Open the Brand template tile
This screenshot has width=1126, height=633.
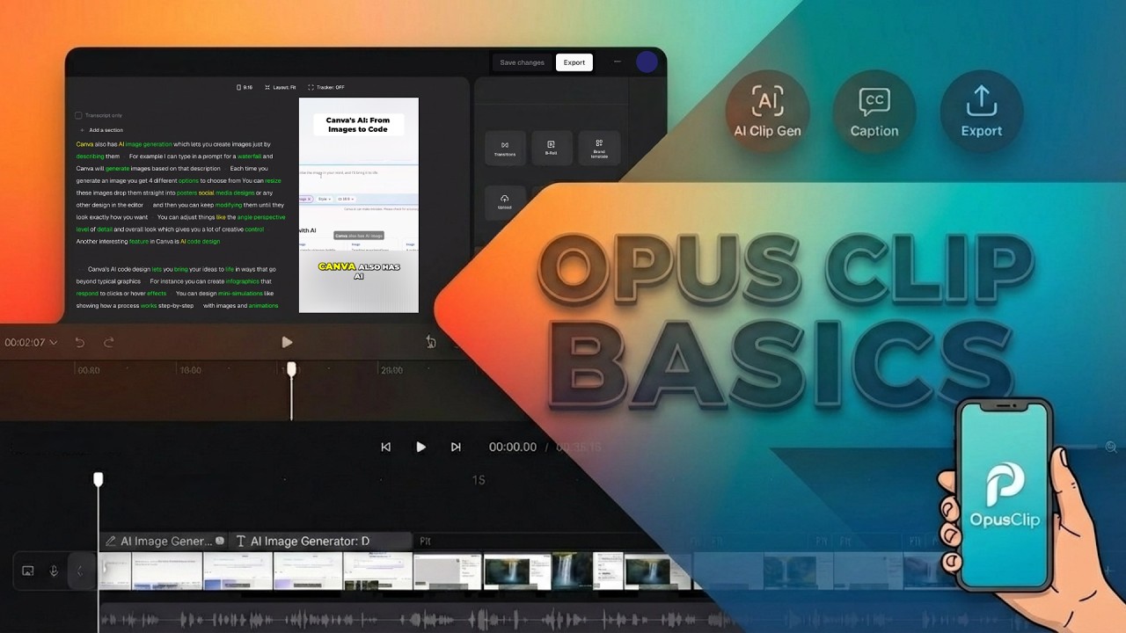[599, 149]
